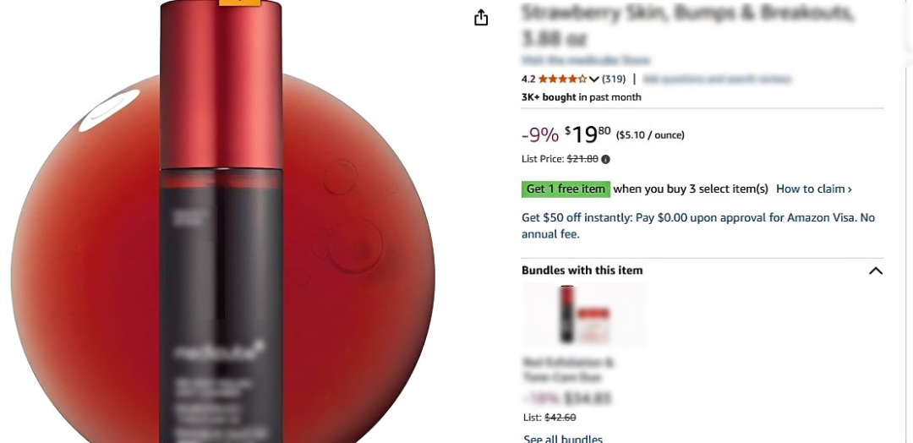This screenshot has height=443, width=913.
Task: Open the Get $50 off instantly offer
Action: 698,226
